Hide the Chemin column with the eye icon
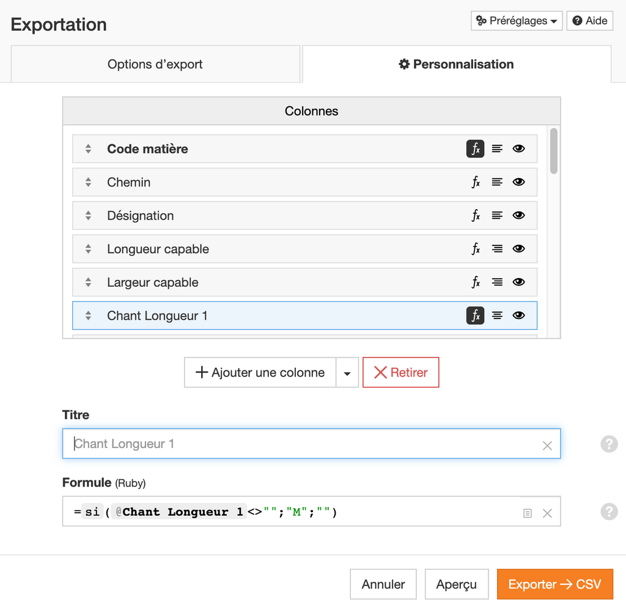This screenshot has width=626, height=613. pos(518,182)
